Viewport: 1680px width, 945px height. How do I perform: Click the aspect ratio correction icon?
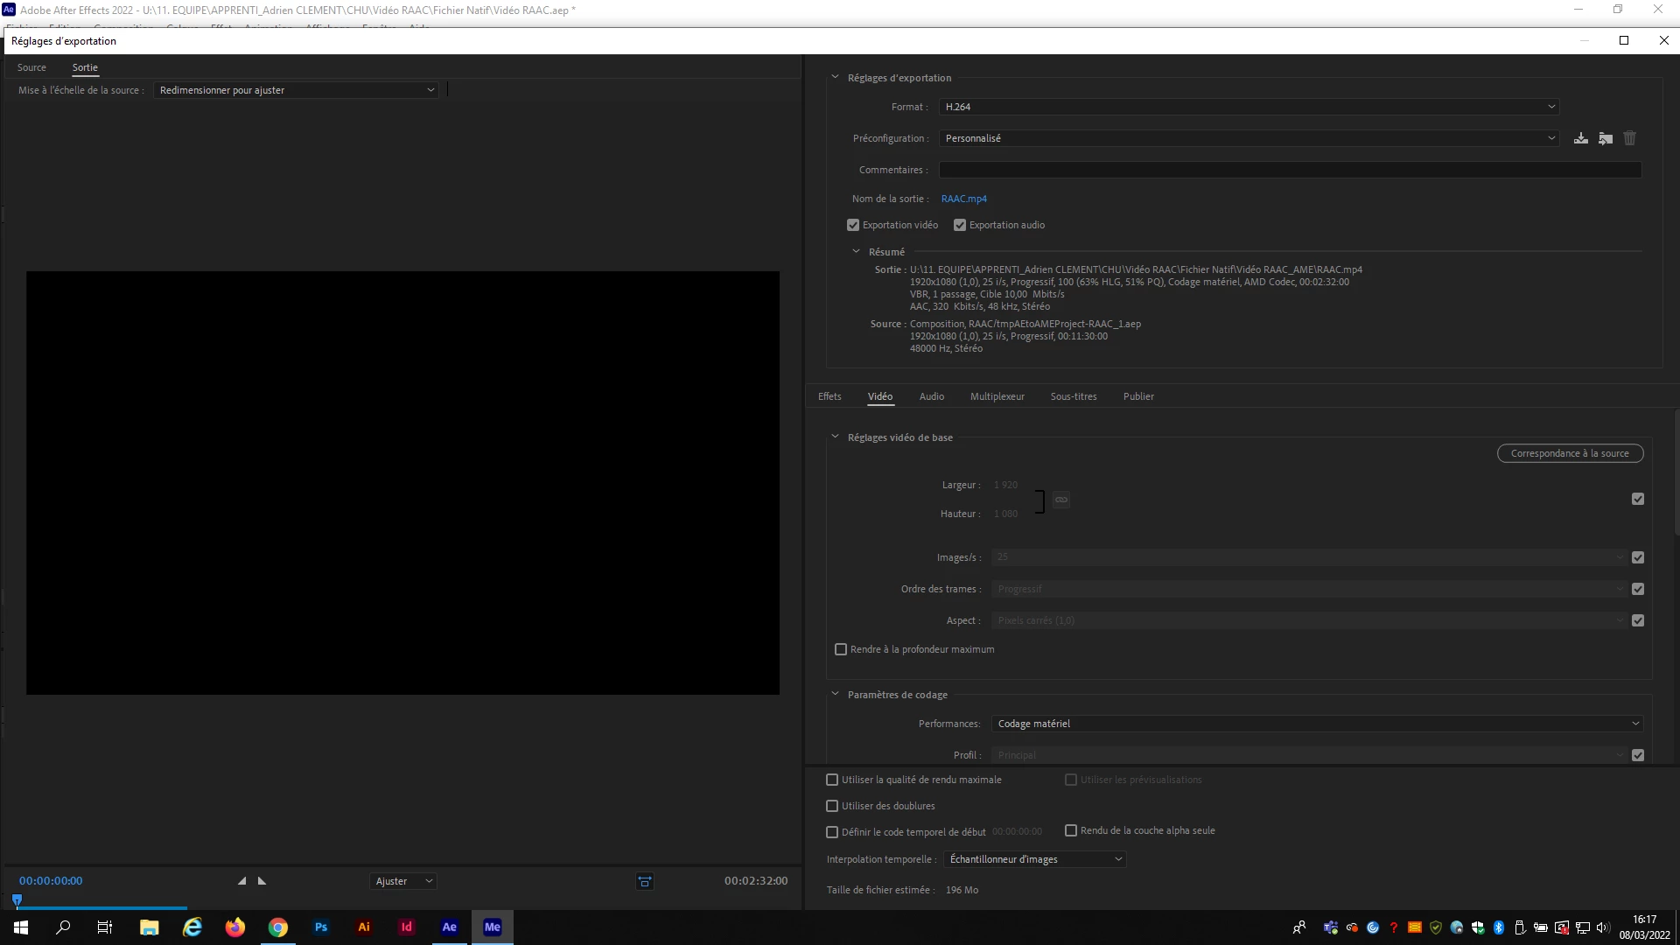[645, 881]
